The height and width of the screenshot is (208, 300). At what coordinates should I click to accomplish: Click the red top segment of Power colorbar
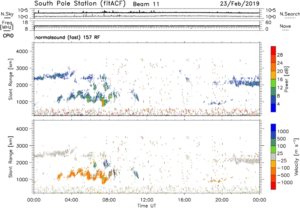(273, 50)
